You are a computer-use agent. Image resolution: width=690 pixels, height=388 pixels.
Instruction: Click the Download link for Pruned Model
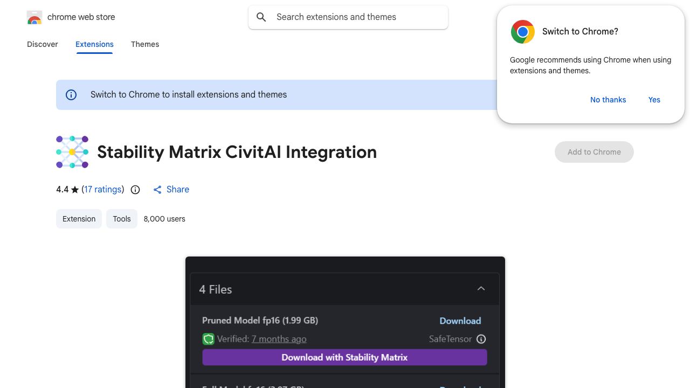(x=460, y=321)
